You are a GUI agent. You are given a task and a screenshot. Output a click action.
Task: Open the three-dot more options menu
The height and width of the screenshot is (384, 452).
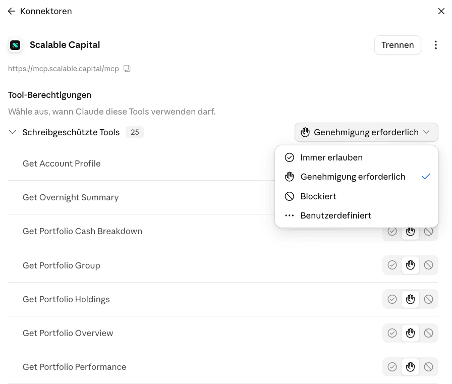tap(435, 45)
